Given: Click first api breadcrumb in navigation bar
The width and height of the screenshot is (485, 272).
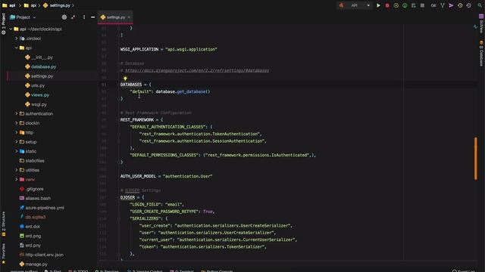Looking at the screenshot, I should [x=8, y=5].
